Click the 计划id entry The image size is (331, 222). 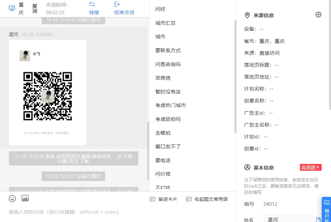pos(256,137)
